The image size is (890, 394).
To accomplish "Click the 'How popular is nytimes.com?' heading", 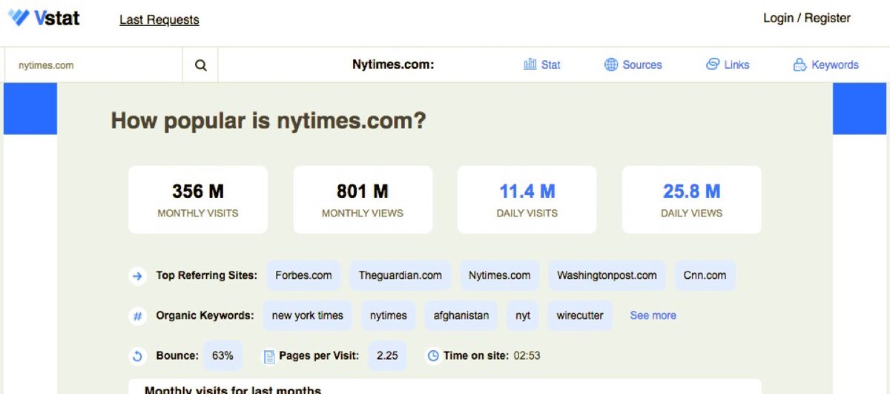I will [268, 121].
